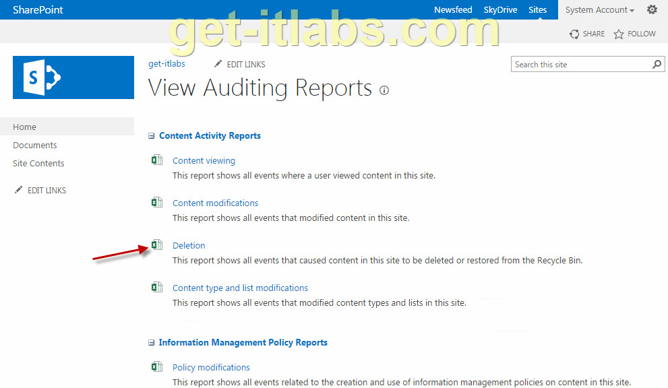Click the get-itlabs breadcrumb link

[x=166, y=64]
